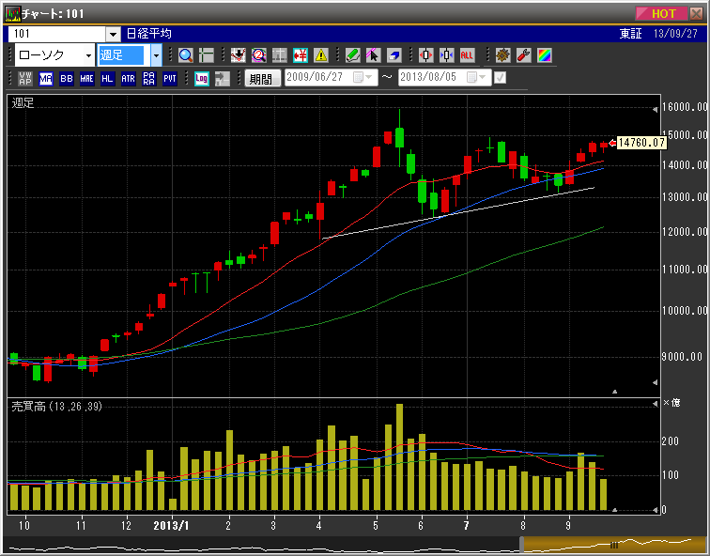Click the 14760.07 current price label
Image resolution: width=710 pixels, height=556 pixels.
[641, 143]
